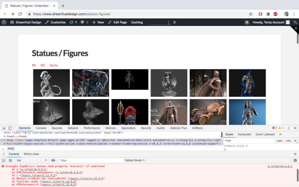
Task: Filter gallery by the DC link
Action: pyautogui.click(x=43, y=65)
